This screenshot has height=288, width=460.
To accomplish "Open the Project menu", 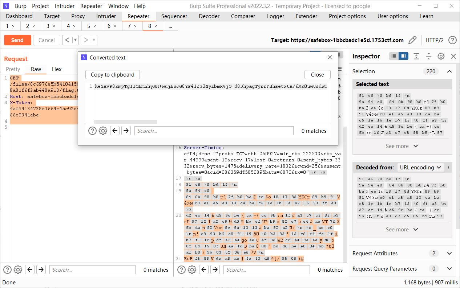I will pyautogui.click(x=40, y=6).
